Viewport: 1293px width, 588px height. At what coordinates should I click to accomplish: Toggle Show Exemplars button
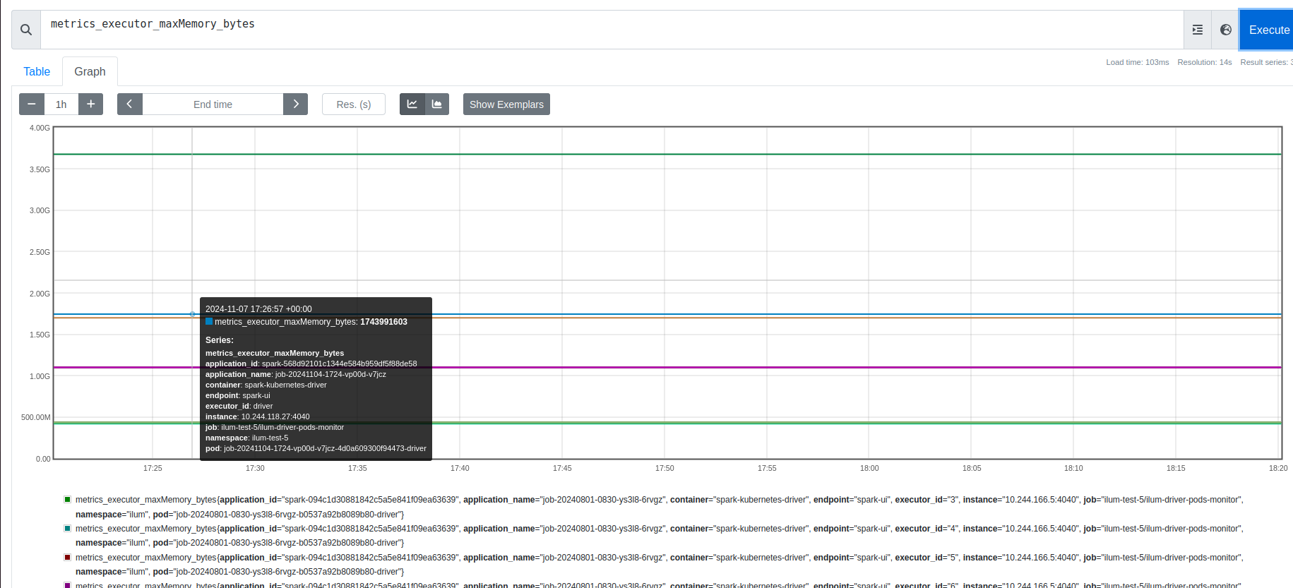[x=506, y=104]
